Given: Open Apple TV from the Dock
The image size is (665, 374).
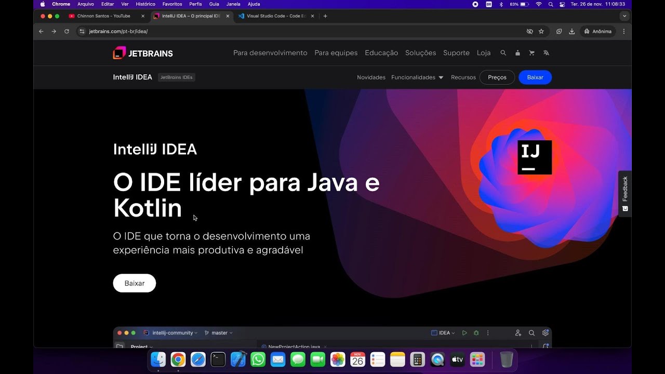Looking at the screenshot, I should point(457,359).
